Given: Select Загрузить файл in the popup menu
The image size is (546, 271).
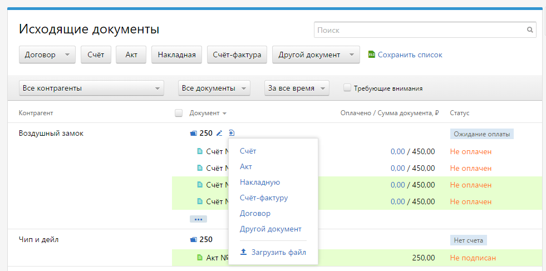Looking at the screenshot, I should 273,252.
